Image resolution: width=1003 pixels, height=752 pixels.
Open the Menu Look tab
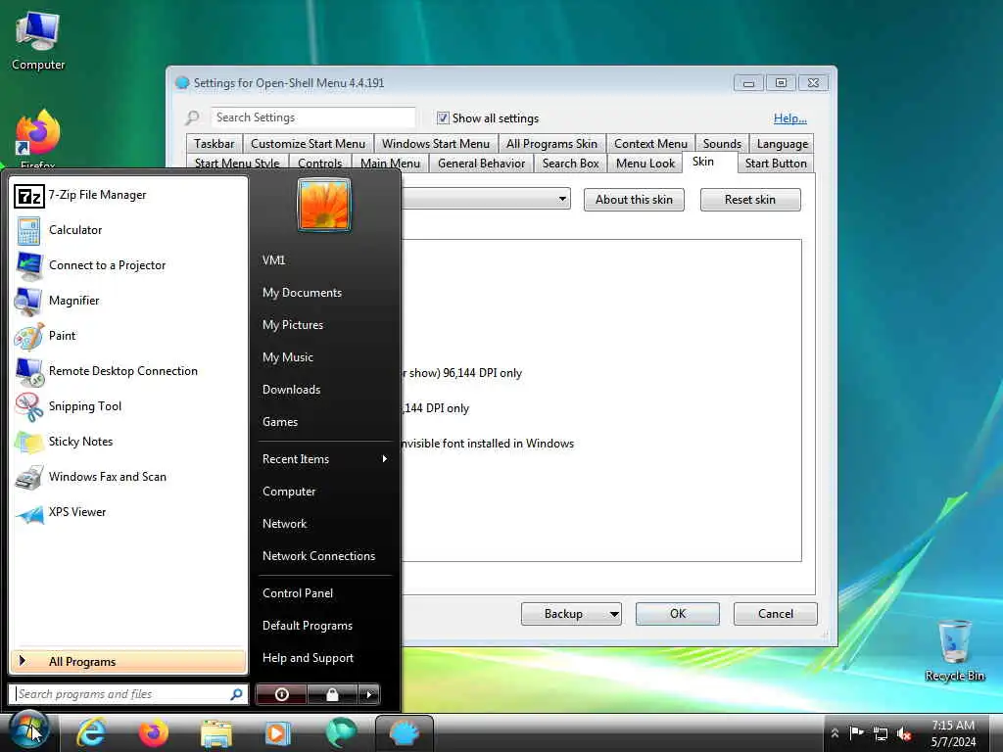pos(645,164)
